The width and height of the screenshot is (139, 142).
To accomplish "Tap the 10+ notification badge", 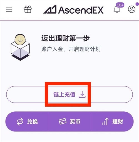I will [x=120, y=5].
